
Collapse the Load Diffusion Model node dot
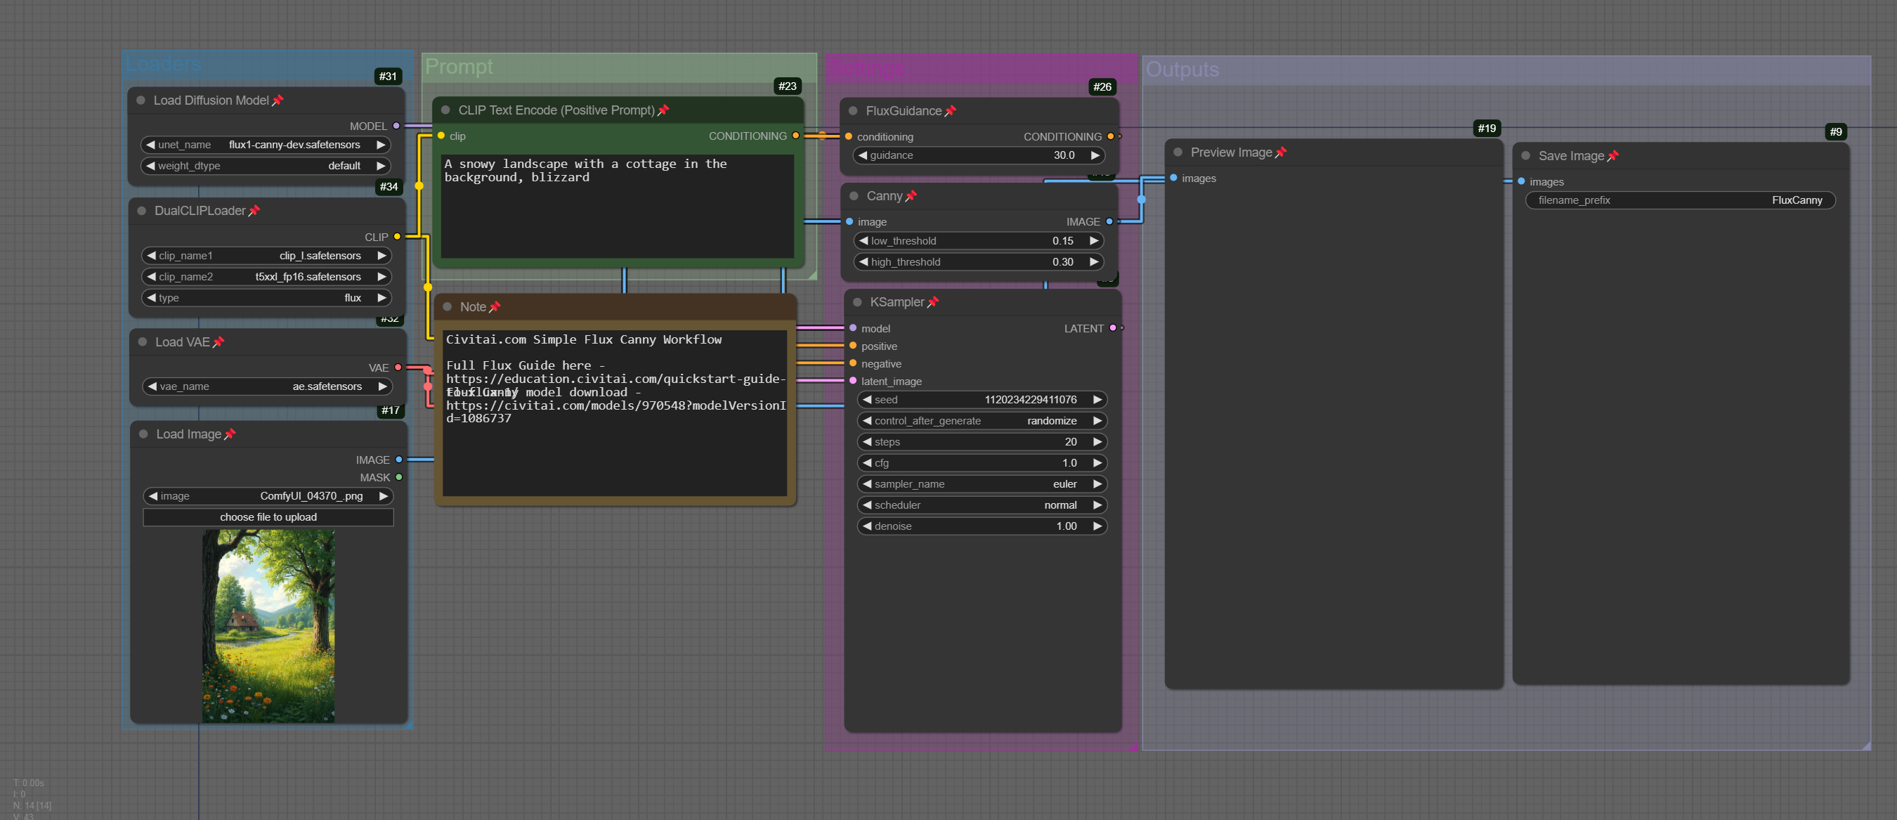tap(141, 100)
